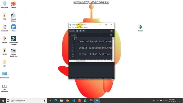This screenshot has height=103, width=183.
Task: Click the Upload arrow in Arduino toolbar
Action: pyautogui.click(x=73, y=31)
